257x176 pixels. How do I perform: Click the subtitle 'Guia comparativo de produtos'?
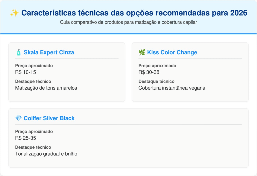128,22
